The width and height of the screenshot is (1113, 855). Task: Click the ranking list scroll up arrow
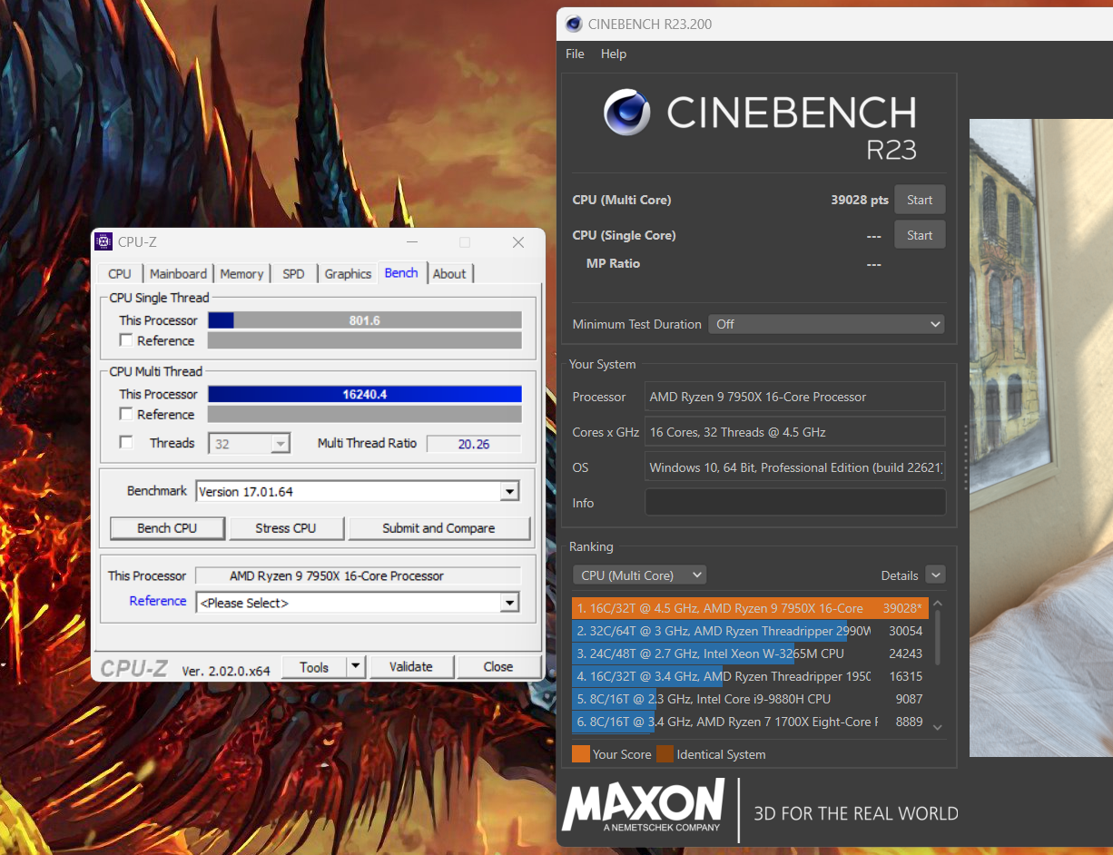pos(938,604)
